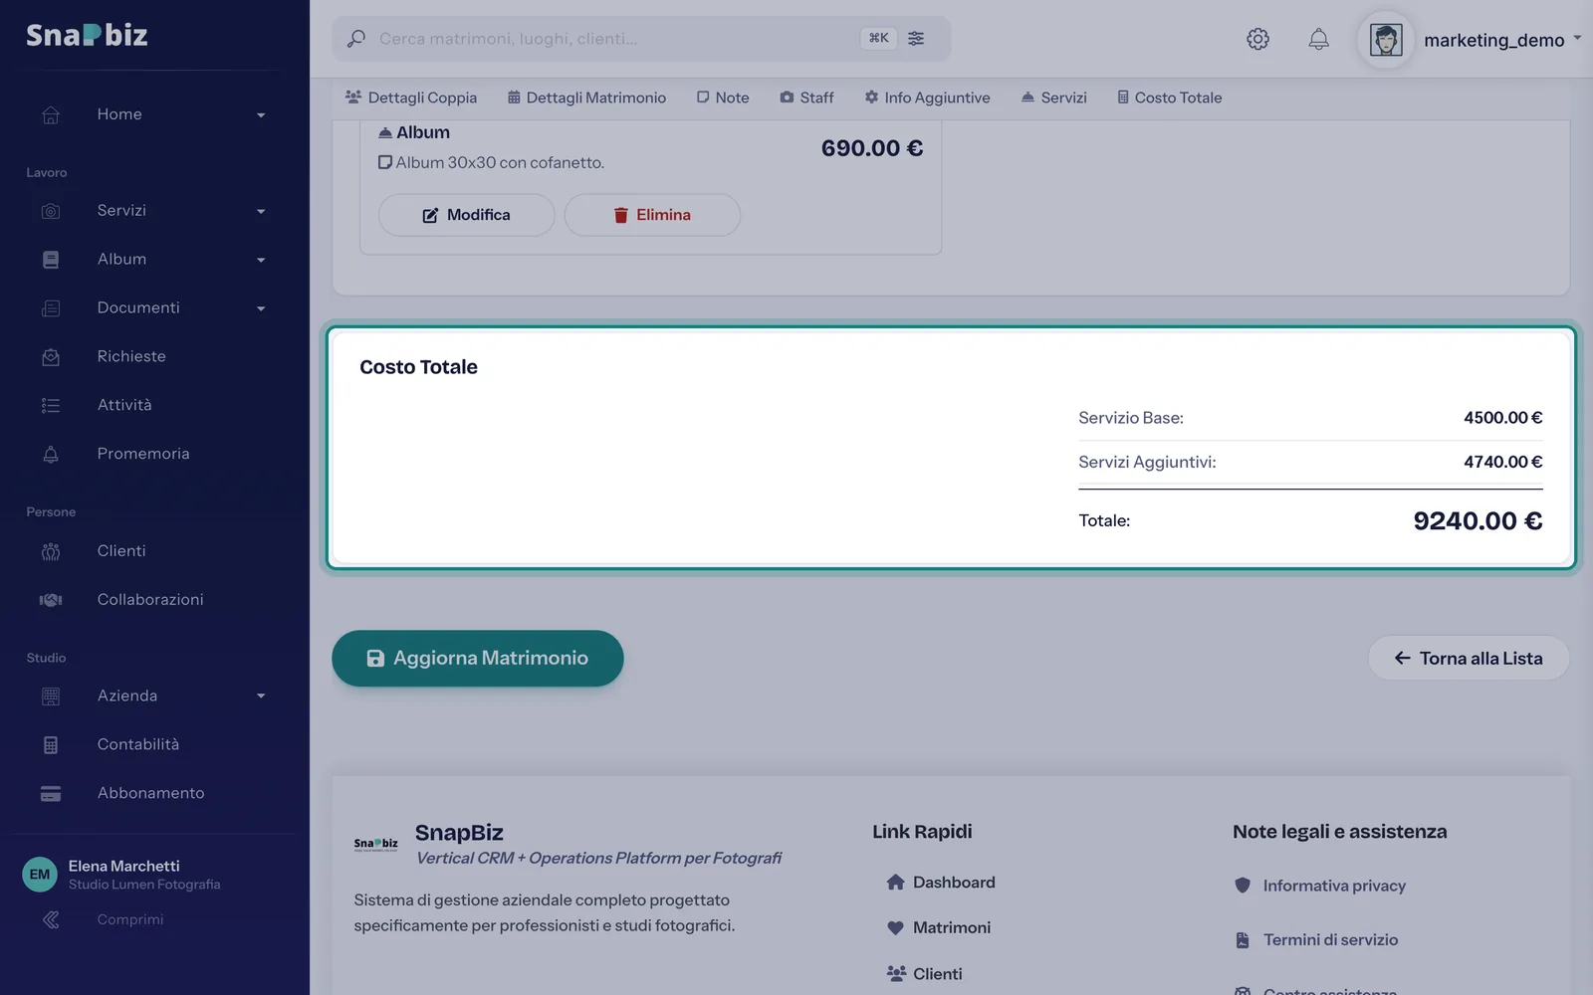Screen dimensions: 1593x995
Task: Click Modifica on the Album service
Action: 466,215
